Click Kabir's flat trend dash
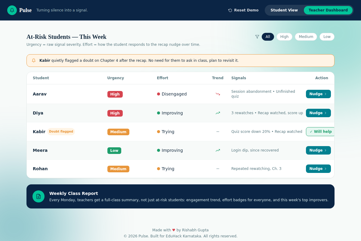 click(218, 132)
